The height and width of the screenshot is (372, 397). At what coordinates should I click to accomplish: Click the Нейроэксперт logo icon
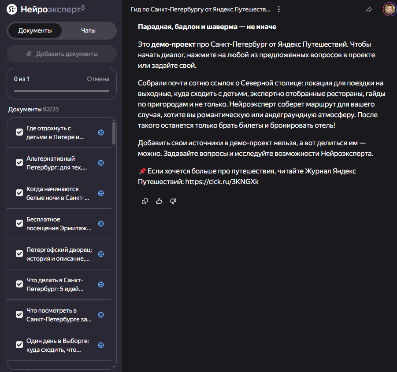pos(11,9)
